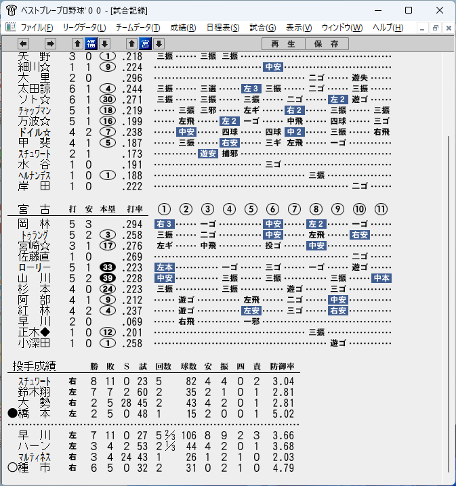456x486 pixels.
Task: Click inning number ① header
Action: point(164,209)
